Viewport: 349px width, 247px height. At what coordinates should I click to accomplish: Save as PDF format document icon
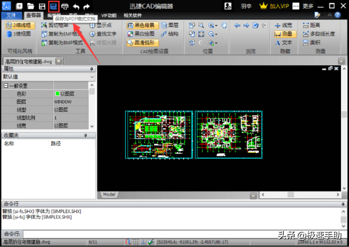pyautogui.click(x=54, y=6)
